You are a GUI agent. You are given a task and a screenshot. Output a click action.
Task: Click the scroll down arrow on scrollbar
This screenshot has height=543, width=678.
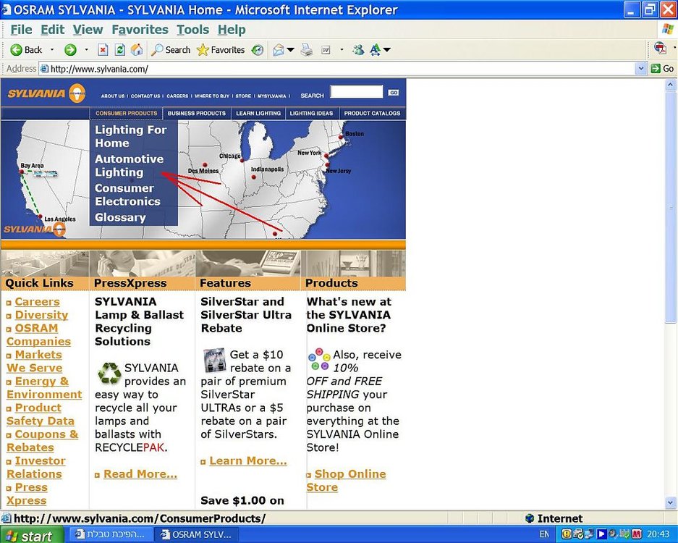pos(670,502)
